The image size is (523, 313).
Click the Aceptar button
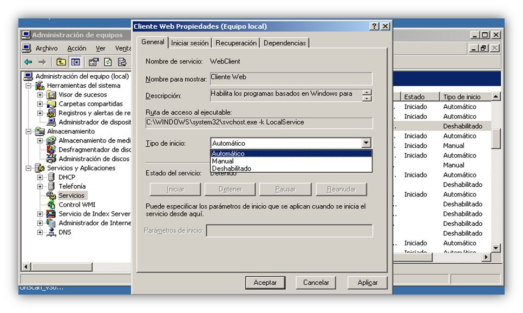pyautogui.click(x=265, y=283)
